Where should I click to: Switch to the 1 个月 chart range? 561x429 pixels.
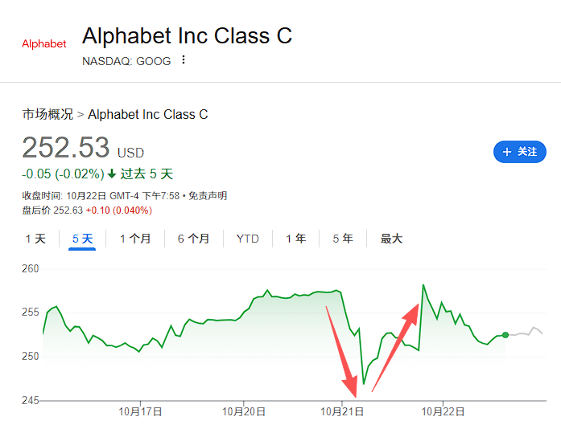tap(135, 239)
